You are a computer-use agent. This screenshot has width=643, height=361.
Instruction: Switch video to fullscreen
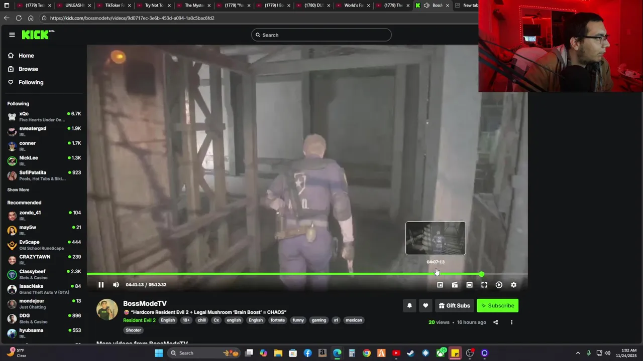click(x=484, y=285)
